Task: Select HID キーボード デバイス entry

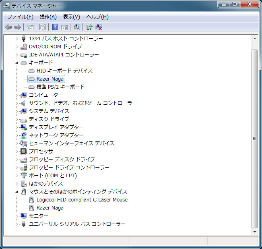Action: point(64,71)
